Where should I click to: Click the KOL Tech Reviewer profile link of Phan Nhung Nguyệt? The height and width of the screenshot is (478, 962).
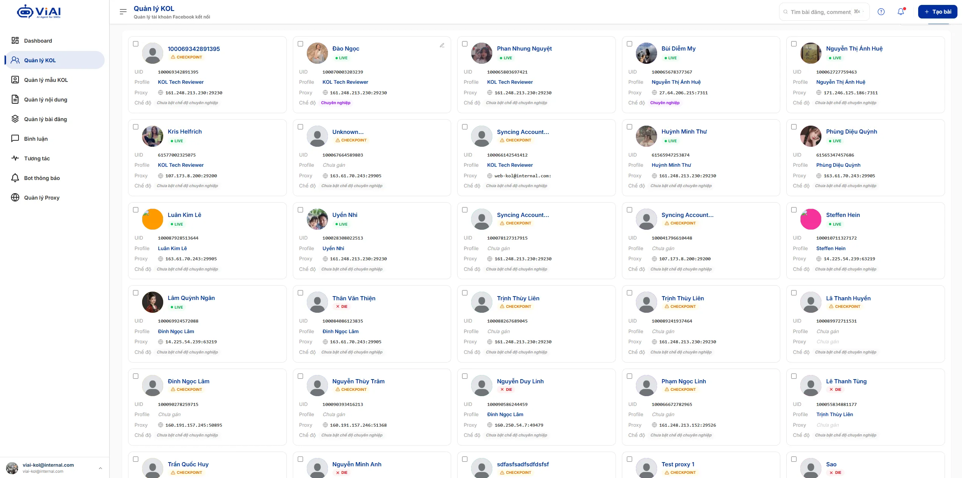point(510,82)
